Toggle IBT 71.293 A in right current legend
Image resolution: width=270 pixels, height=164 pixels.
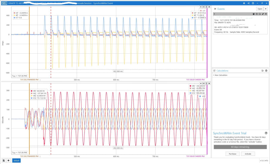198,15
